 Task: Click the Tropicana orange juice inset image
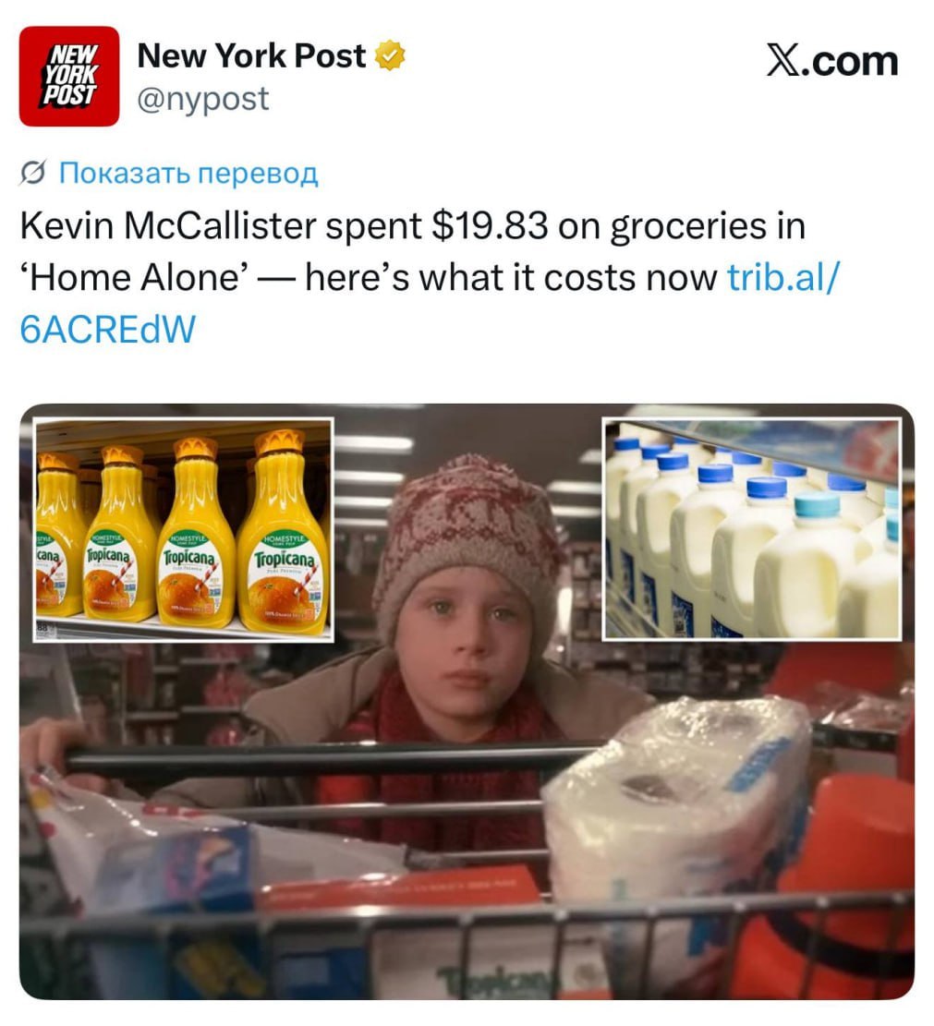click(x=183, y=530)
